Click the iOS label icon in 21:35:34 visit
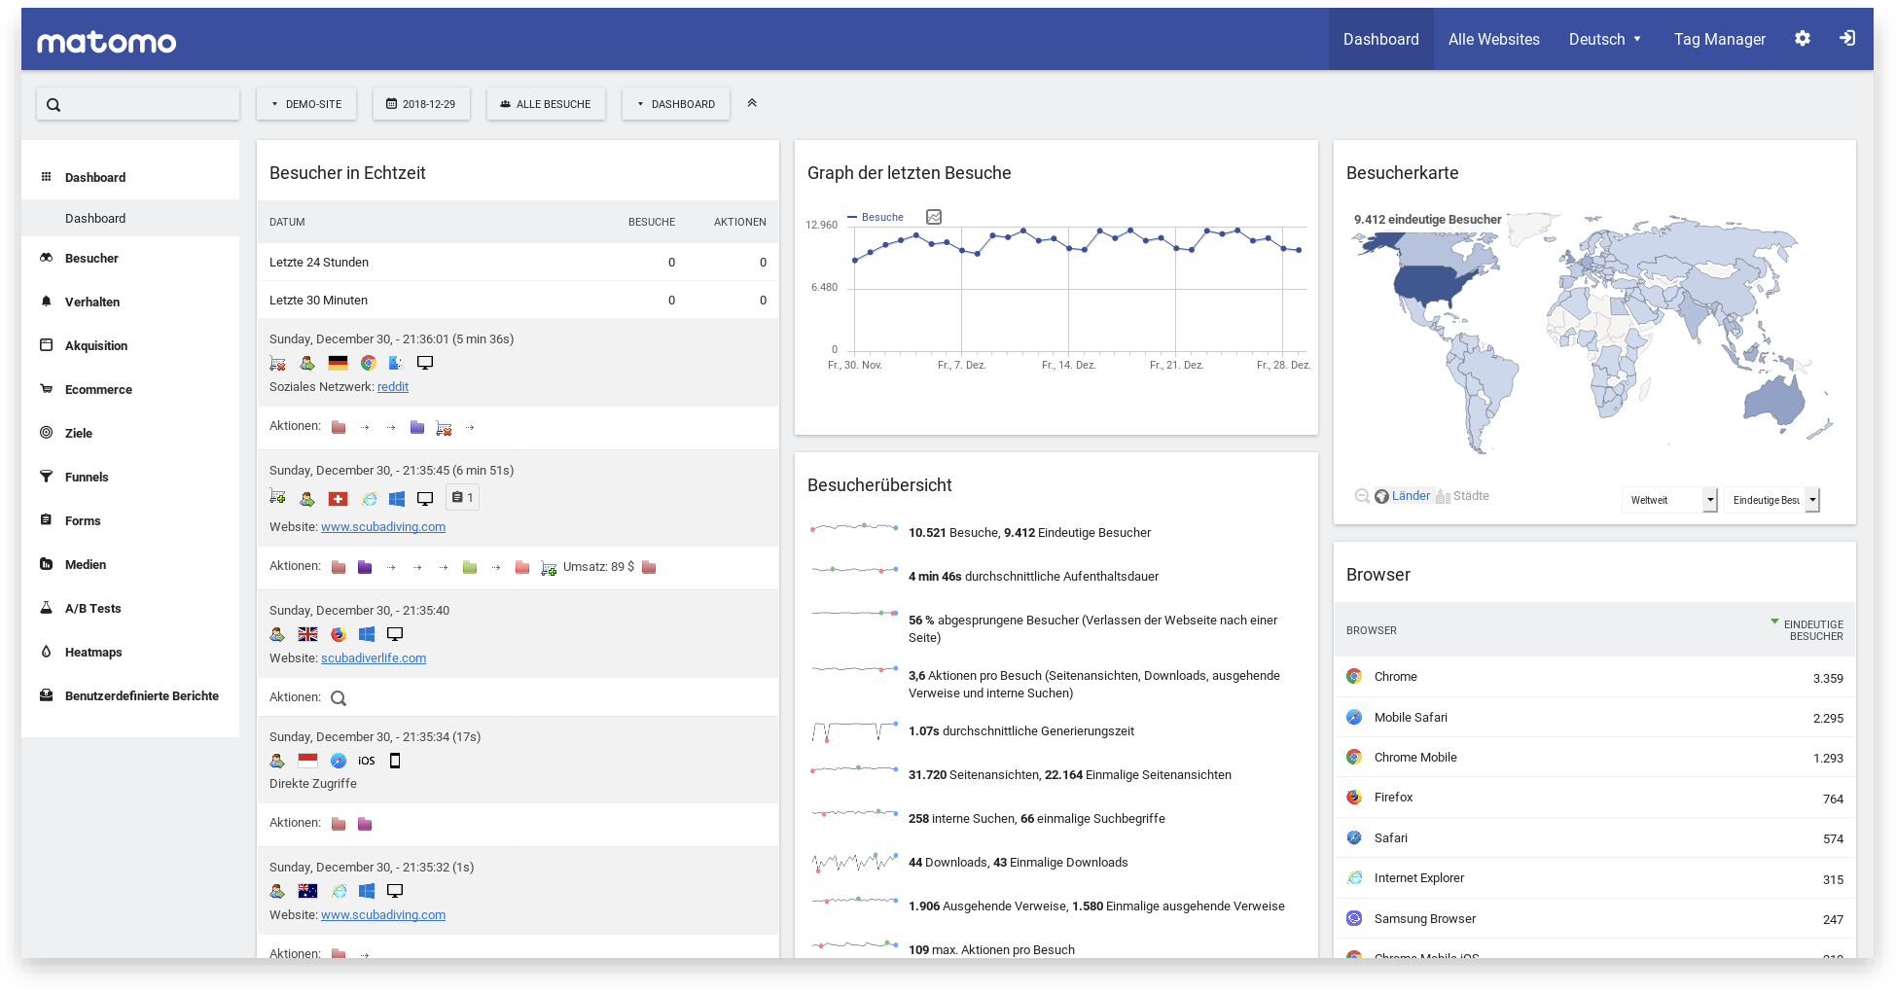Viewport: 1896px width, 995px height. tap(366, 761)
